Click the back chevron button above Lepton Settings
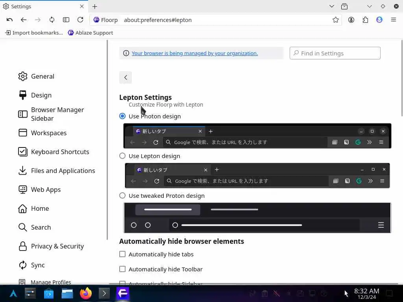 tap(126, 77)
